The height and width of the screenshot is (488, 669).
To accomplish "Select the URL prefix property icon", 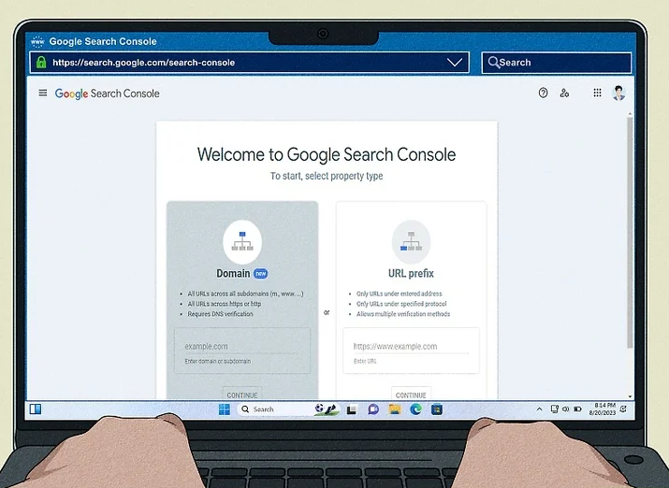I will click(x=411, y=241).
